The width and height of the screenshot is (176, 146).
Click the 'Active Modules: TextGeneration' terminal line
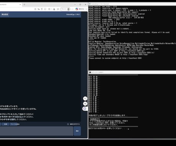coord(102,41)
